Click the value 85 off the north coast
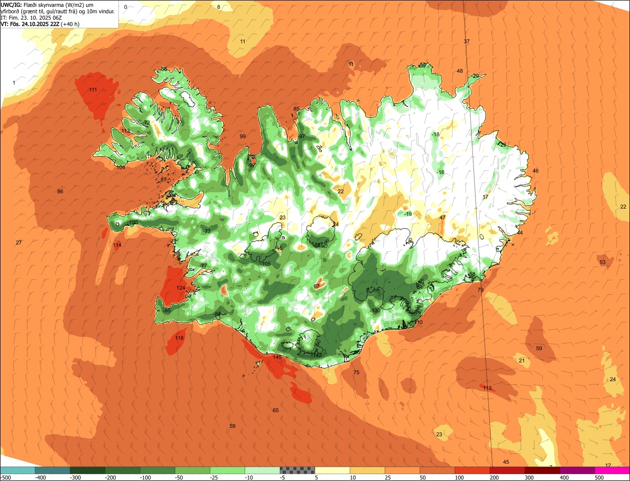 pyautogui.click(x=296, y=109)
